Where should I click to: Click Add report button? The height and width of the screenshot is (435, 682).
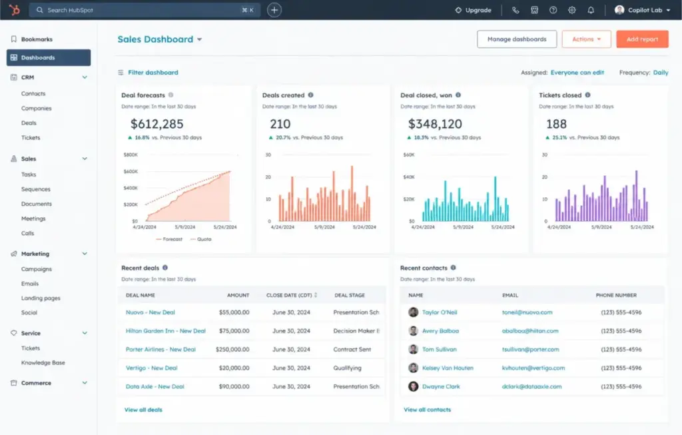(x=643, y=39)
